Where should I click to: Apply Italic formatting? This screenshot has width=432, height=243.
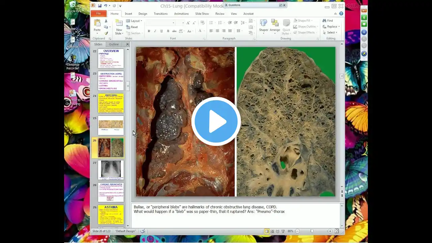(155, 31)
